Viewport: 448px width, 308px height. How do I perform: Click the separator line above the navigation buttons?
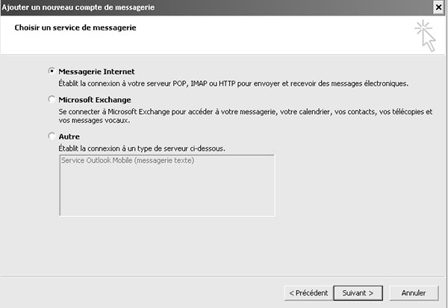(223, 277)
